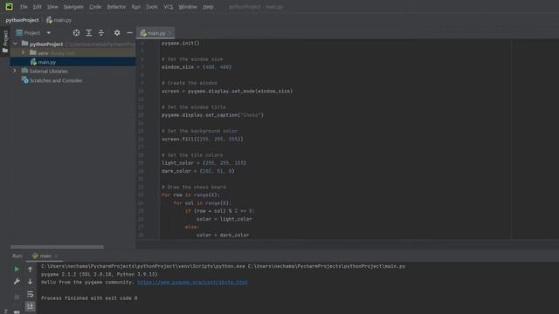
Task: Click the Down the stack trace arrow
Action: [31, 282]
